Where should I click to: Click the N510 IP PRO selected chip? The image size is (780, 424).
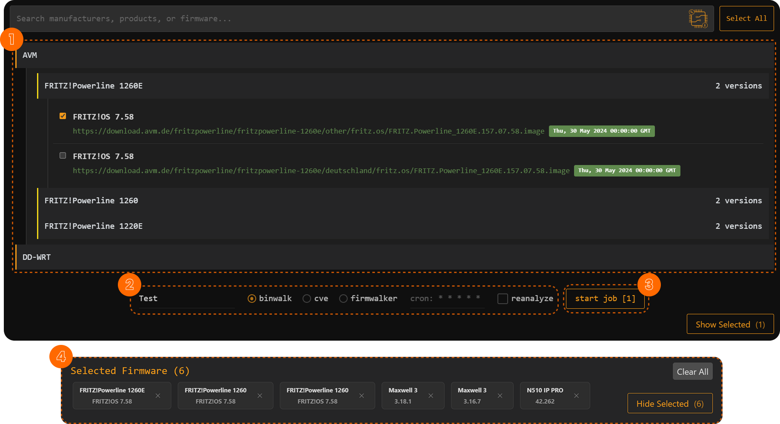[555, 396]
